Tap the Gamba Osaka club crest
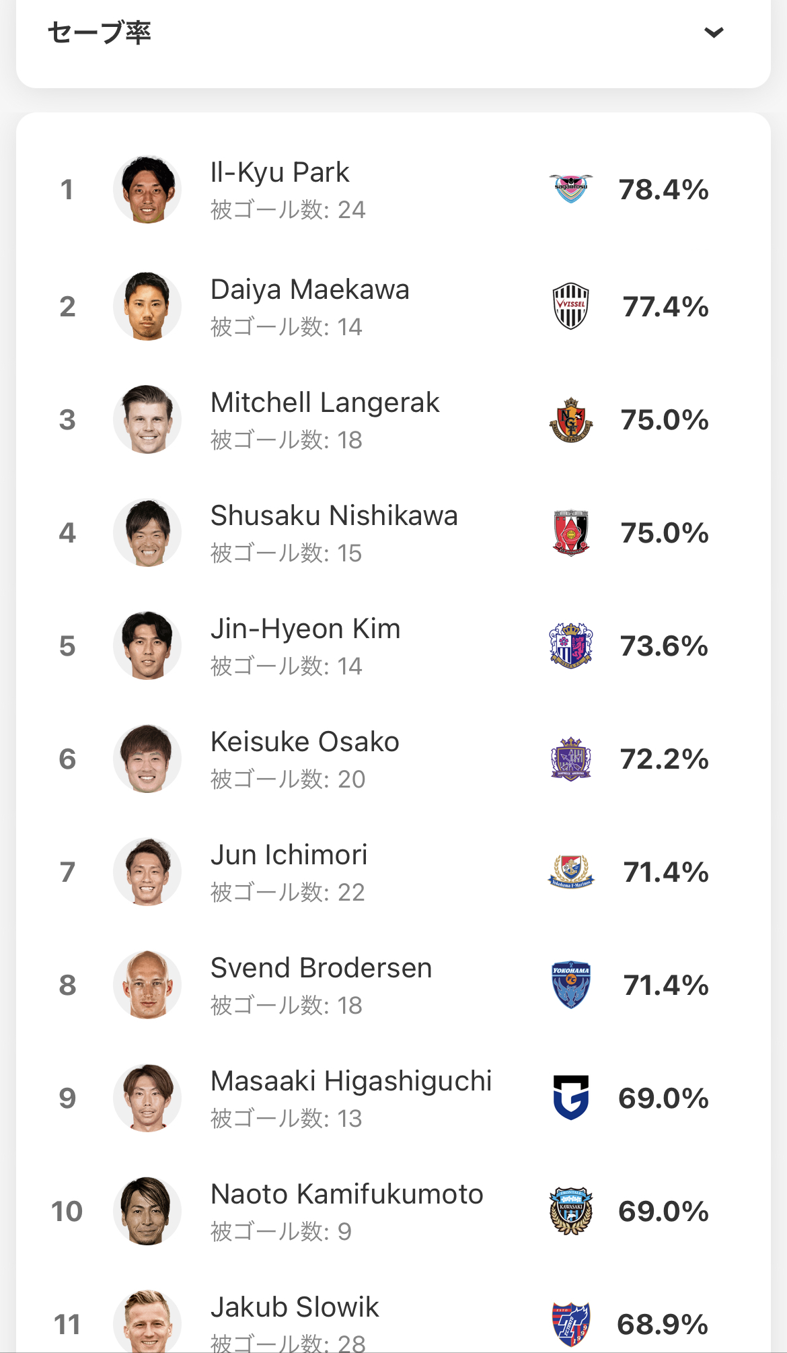787x1353 pixels. pos(571,1098)
